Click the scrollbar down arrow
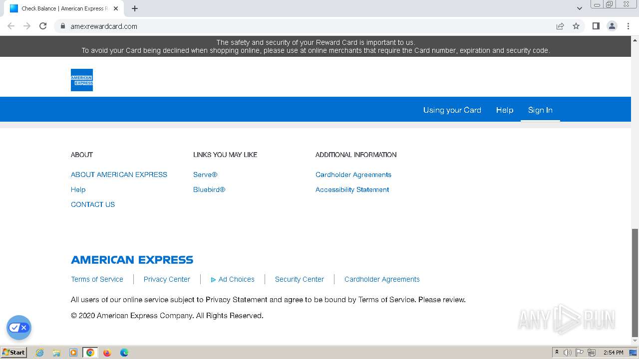This screenshot has width=639, height=359. [x=635, y=341]
